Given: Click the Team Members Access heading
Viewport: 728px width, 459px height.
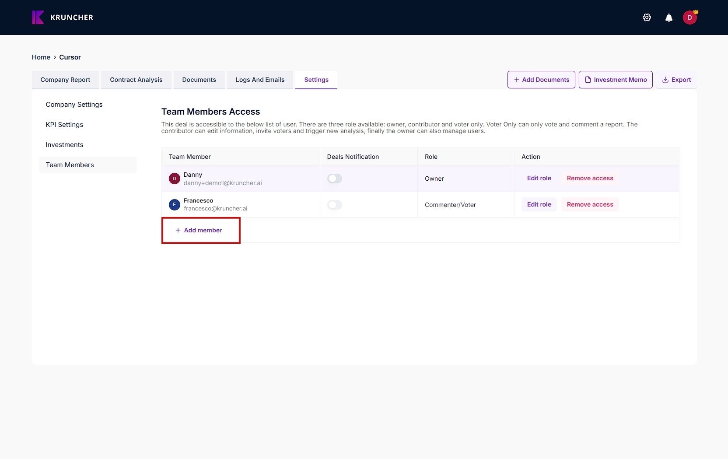Looking at the screenshot, I should point(210,112).
